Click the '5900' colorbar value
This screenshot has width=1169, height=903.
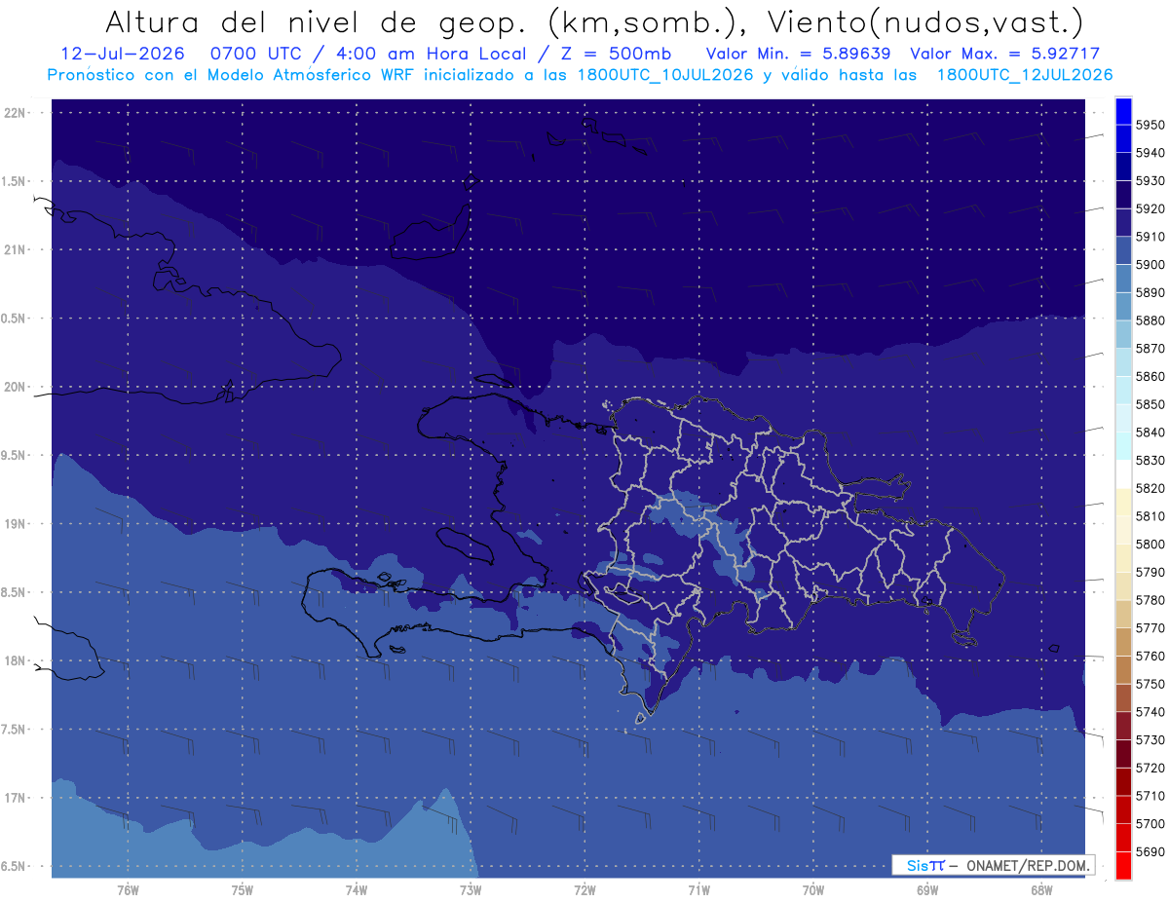1150,264
